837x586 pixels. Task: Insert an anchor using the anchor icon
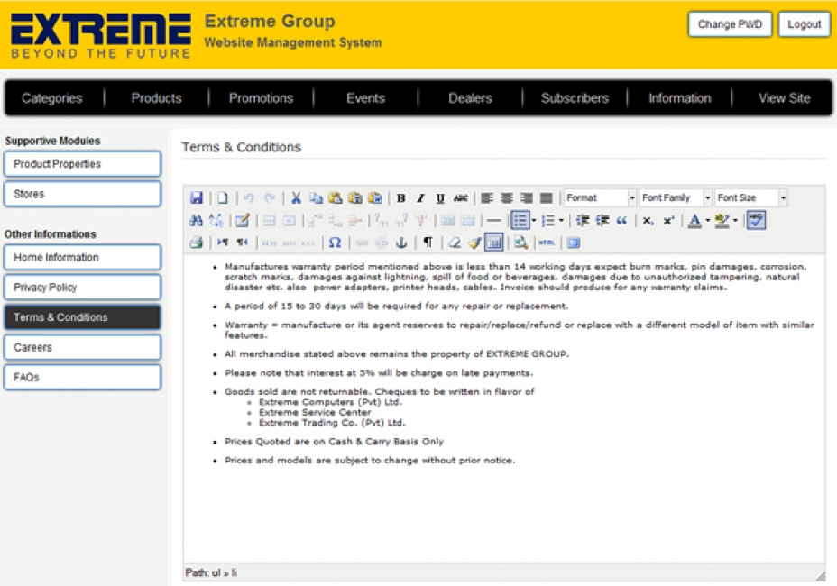[x=401, y=243]
